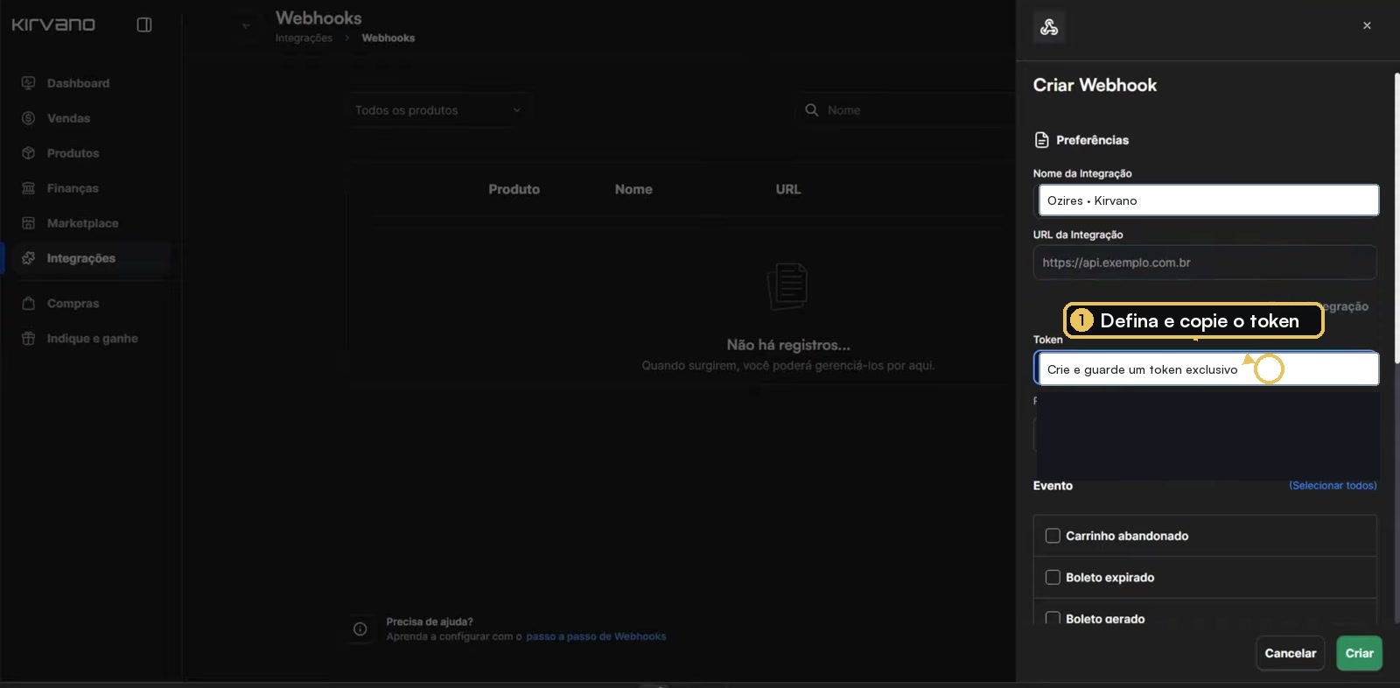Image resolution: width=1400 pixels, height=688 pixels.
Task: Tick the Boleto gerado checkbox
Action: click(1053, 618)
